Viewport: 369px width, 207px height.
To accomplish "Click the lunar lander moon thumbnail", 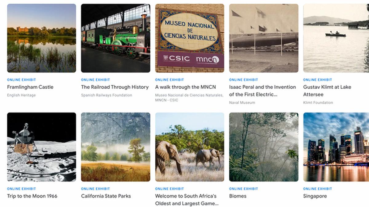I will 42,147.
